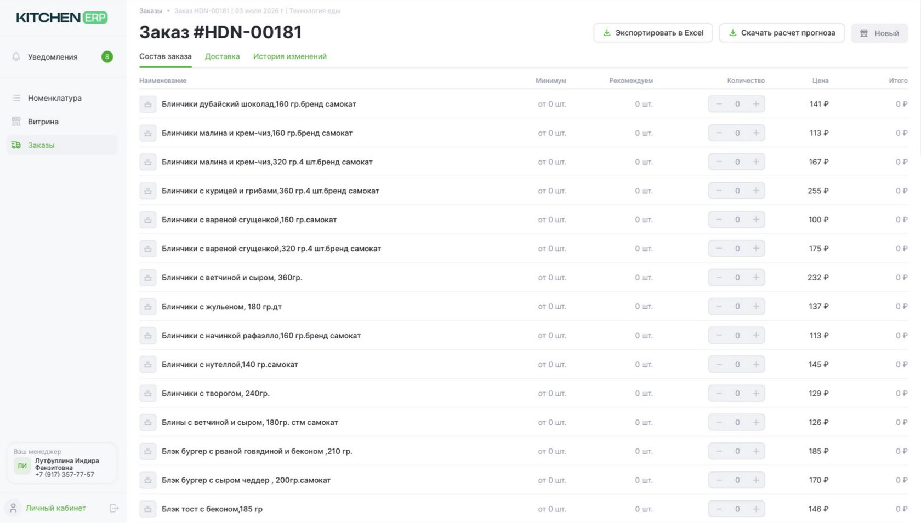This screenshot has height=524, width=921.
Task: Switch to the Доставка tab
Action: 222,56
